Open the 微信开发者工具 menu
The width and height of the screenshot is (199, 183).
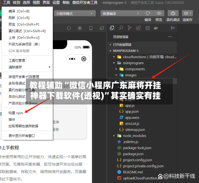click(x=85, y=2)
